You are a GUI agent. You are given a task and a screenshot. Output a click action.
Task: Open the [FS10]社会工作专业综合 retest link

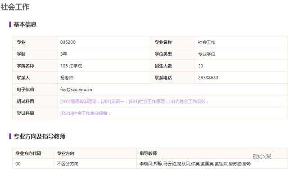click(x=84, y=113)
